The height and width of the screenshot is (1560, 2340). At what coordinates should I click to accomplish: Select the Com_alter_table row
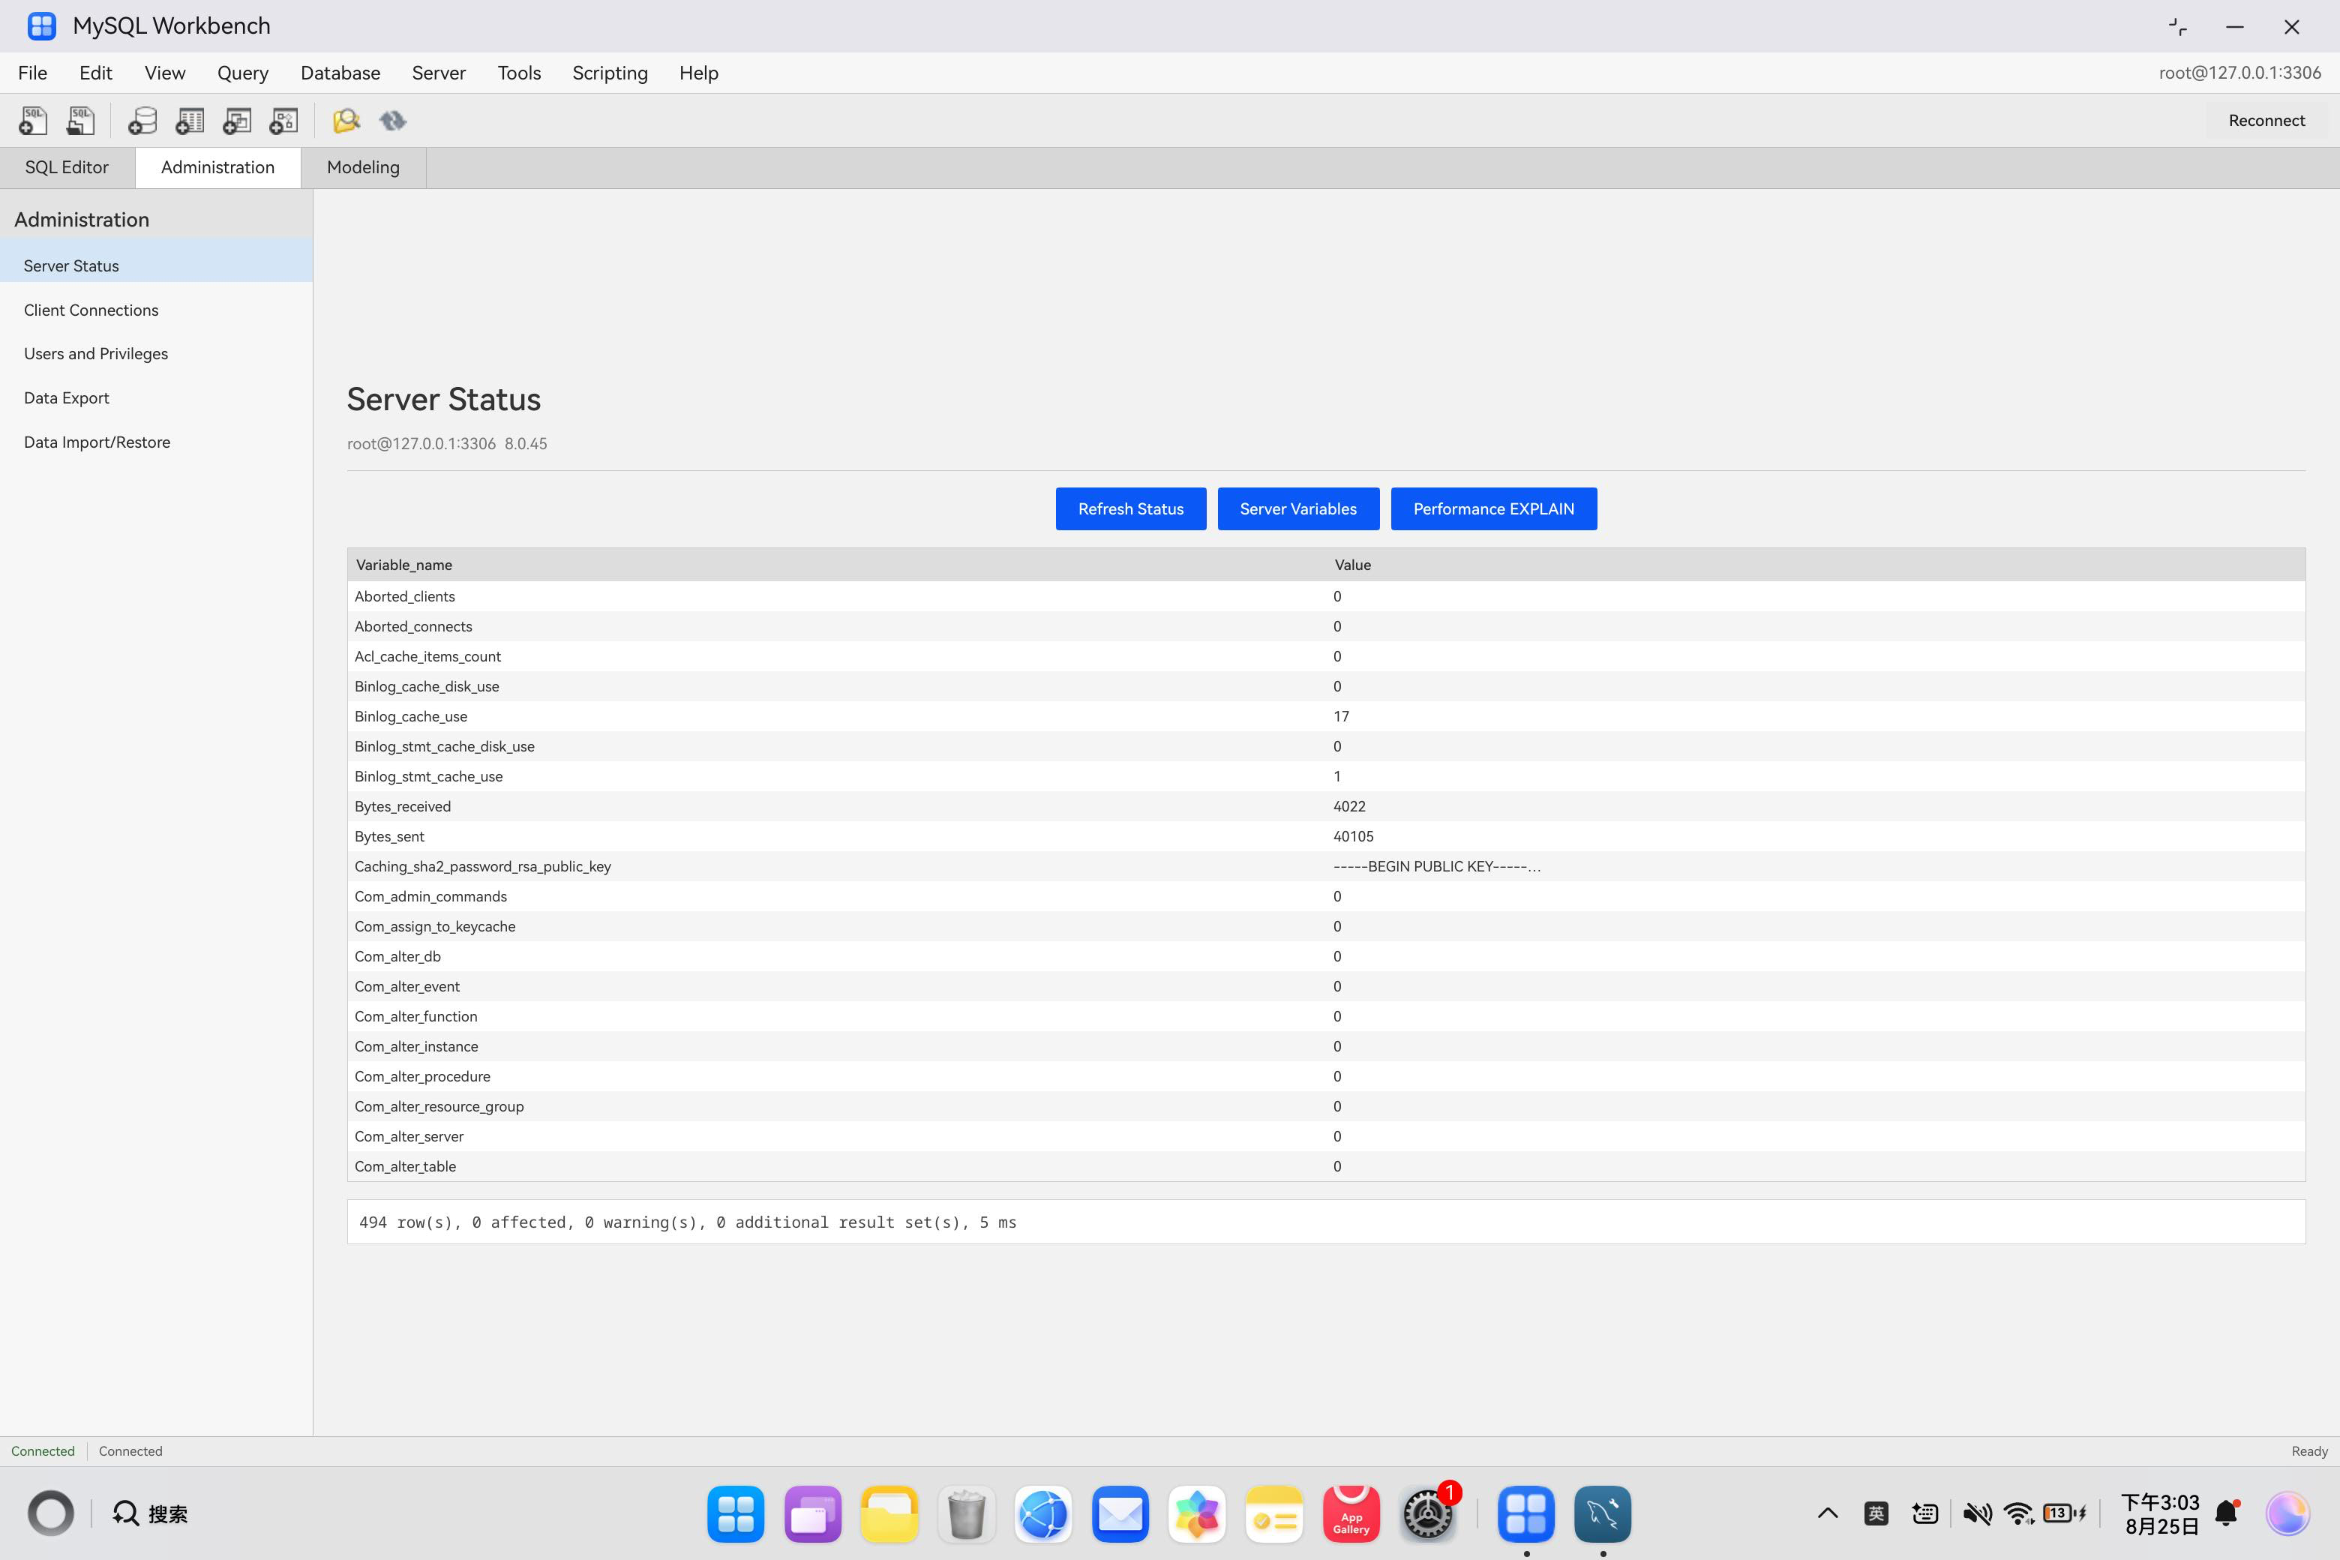[1326, 1166]
